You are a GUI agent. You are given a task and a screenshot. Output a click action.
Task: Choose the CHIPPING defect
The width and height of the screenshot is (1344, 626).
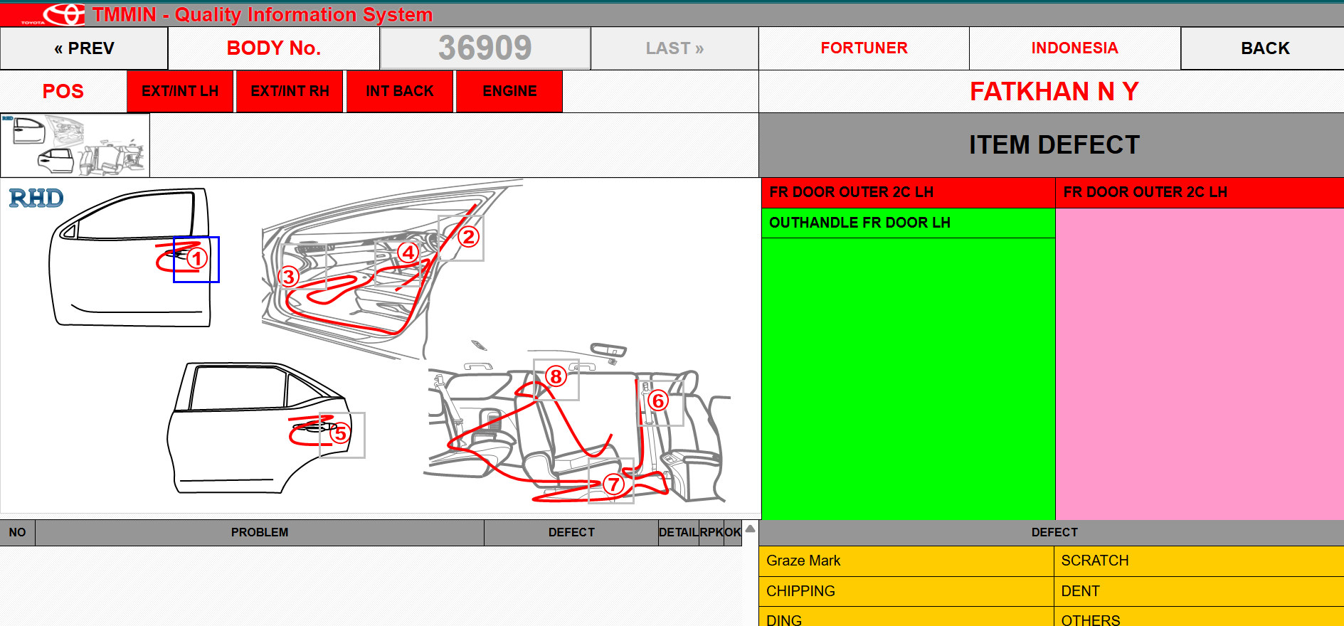point(906,591)
